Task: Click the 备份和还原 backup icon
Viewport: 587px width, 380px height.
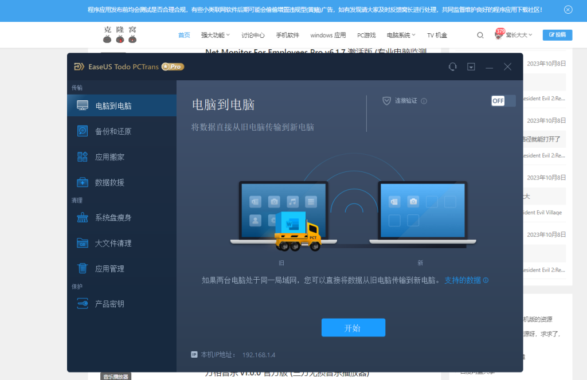Action: 83,131
